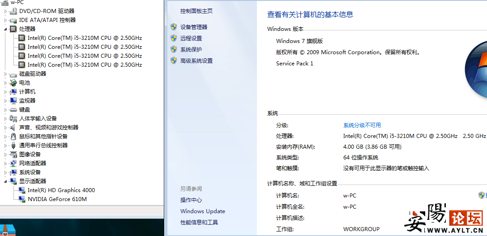487x236 pixels.
Task: Click the 4.00 GB (3.86 GB 可用) value
Action: [372, 146]
